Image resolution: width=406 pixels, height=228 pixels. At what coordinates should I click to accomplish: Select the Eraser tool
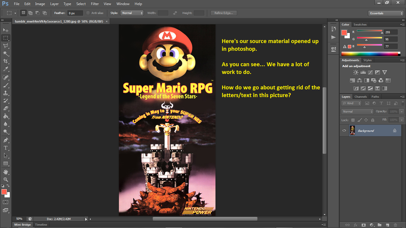[x=6, y=108]
